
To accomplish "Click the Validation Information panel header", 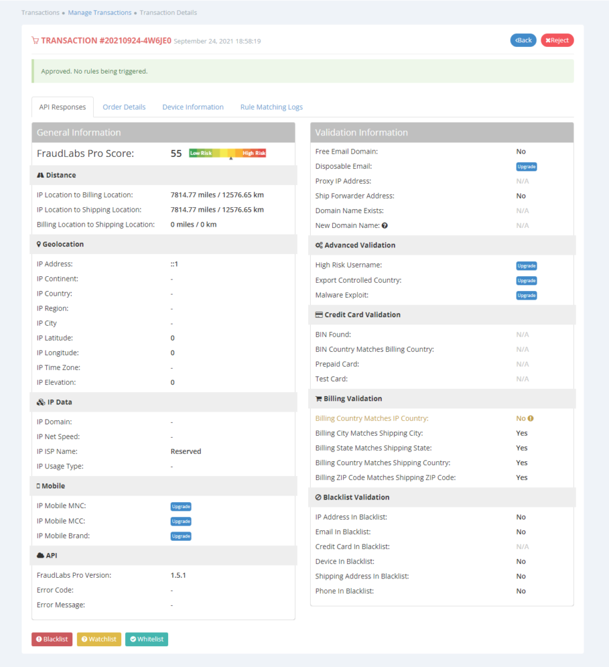I will (442, 133).
